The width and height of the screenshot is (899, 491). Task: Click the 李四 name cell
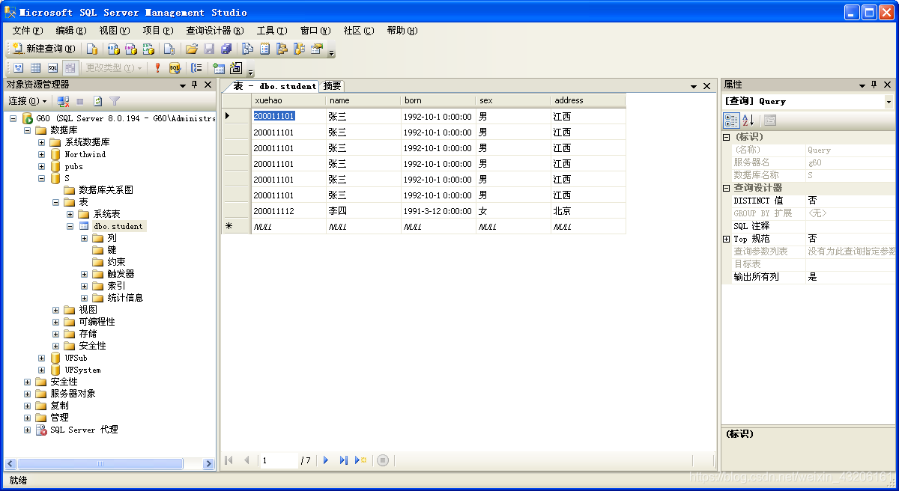363,211
